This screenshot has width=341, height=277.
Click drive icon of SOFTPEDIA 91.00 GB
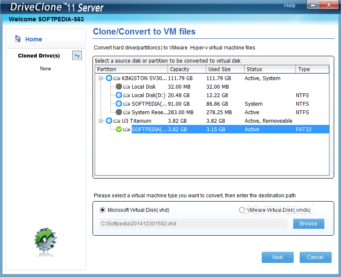tap(127, 104)
